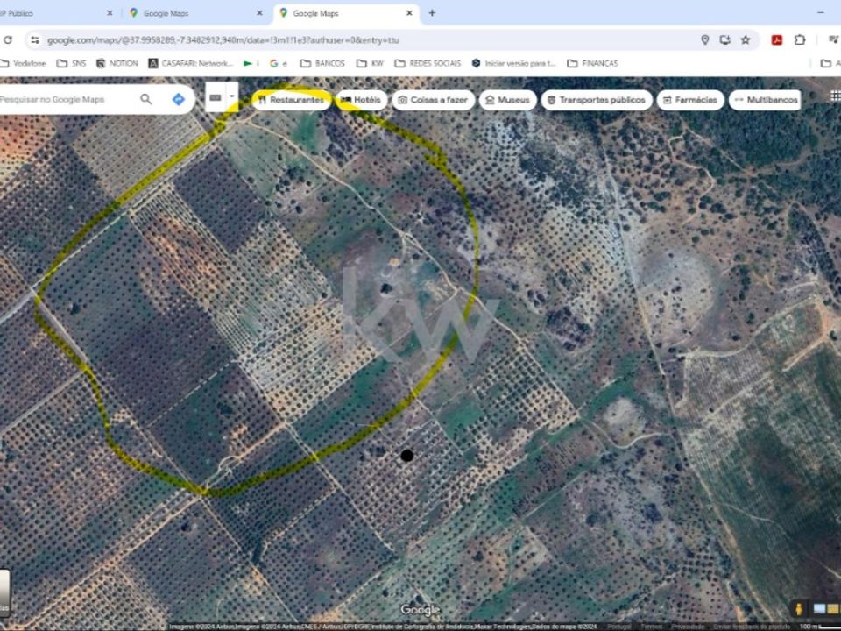Open the FINANÇAS bookmarks folder
The width and height of the screenshot is (841, 631).
pyautogui.click(x=593, y=63)
